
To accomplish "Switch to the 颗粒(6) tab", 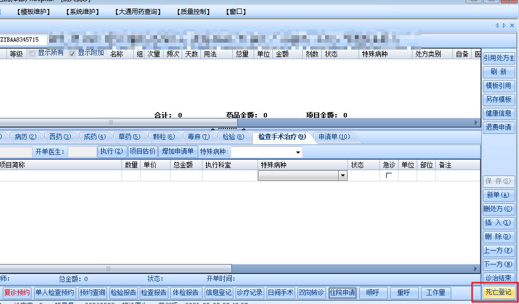I will [164, 137].
